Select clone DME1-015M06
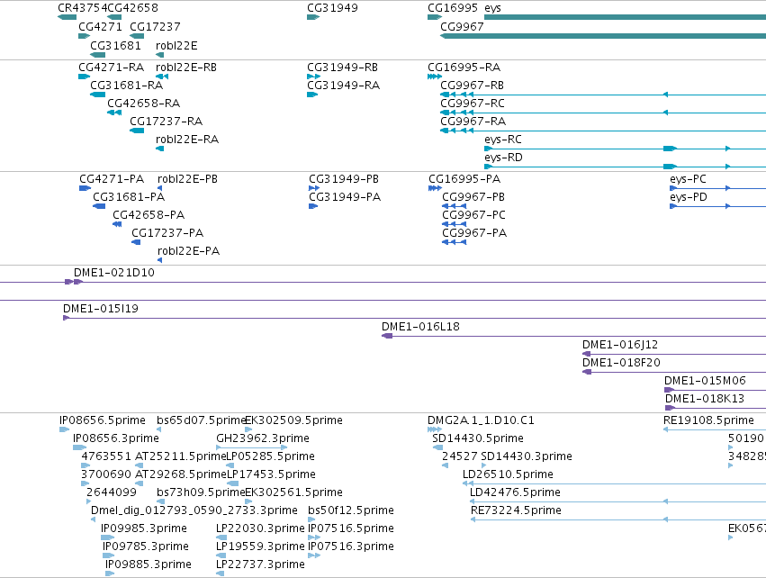 pos(705,381)
